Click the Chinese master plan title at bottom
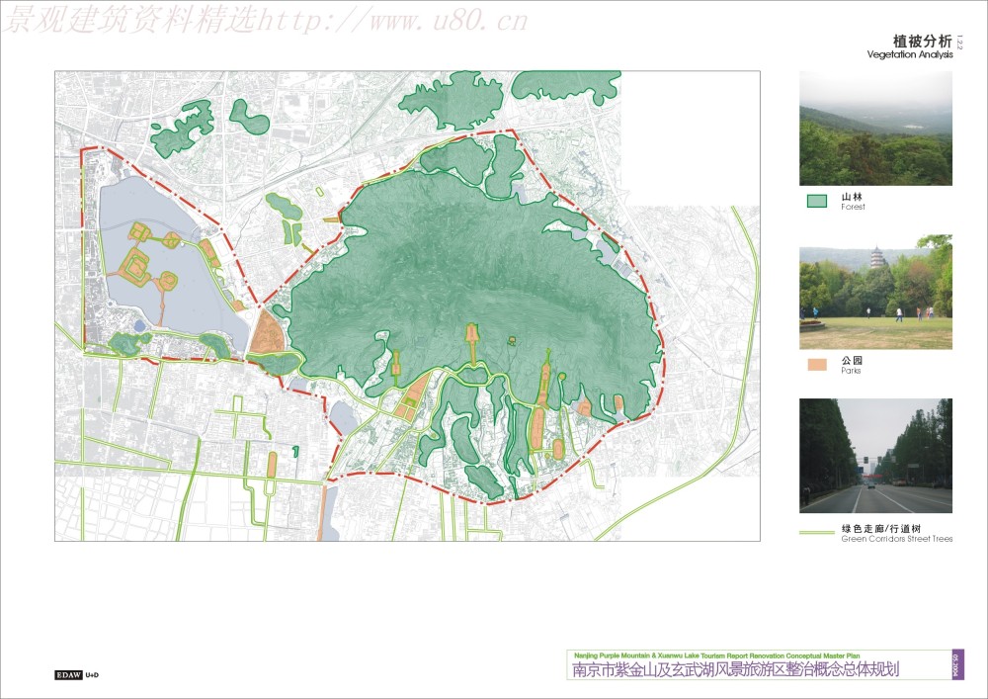 [736, 670]
